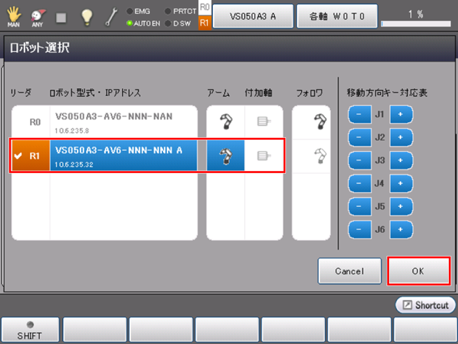Select the R0 arm robot icon

[x=225, y=122]
